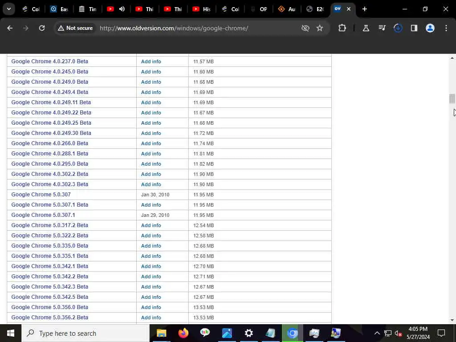Open Chrome Labs flask icon
This screenshot has width=456, height=342.
tap(366, 28)
